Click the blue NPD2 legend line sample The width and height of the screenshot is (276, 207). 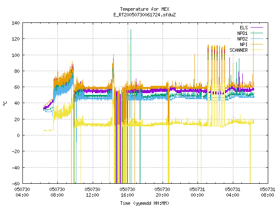point(257,38)
